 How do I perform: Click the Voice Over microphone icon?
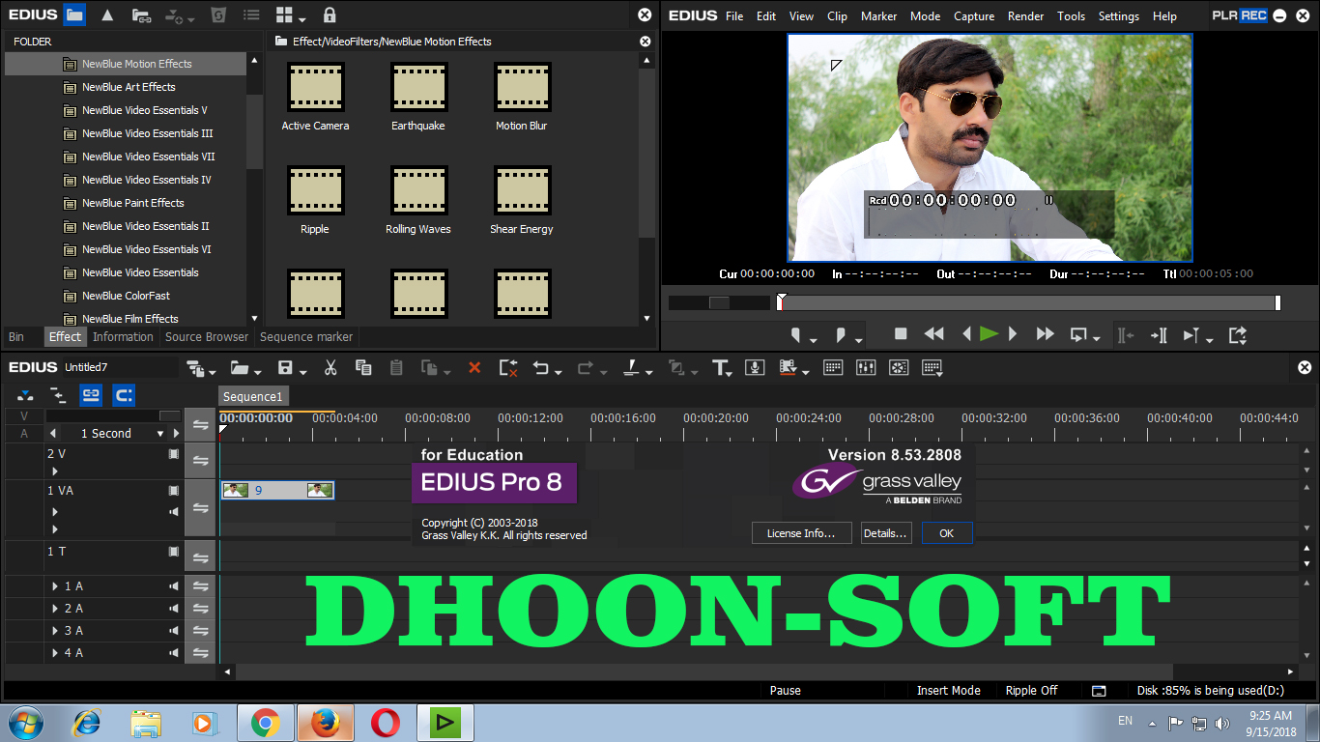coord(756,367)
